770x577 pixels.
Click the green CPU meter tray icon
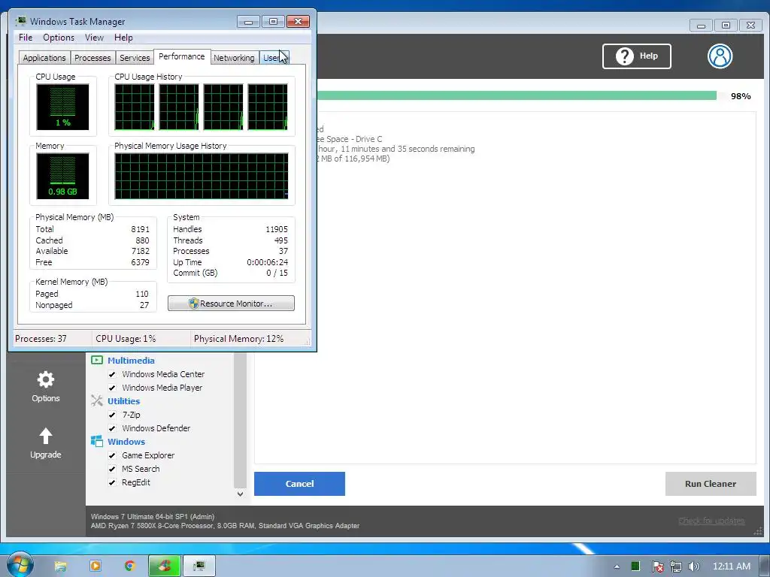pyautogui.click(x=635, y=566)
